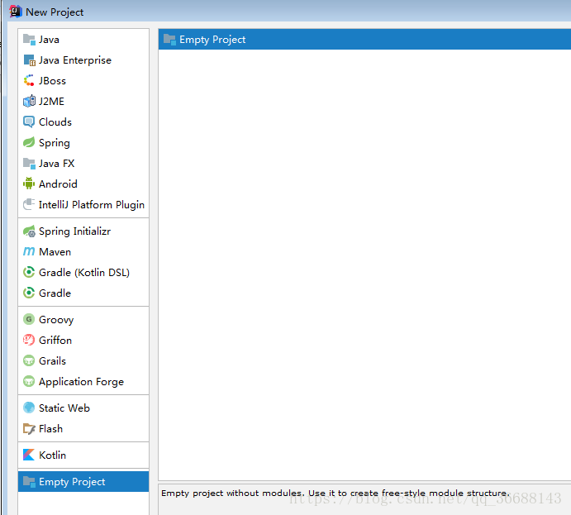
Task: Choose Grails project type
Action: pos(83,361)
